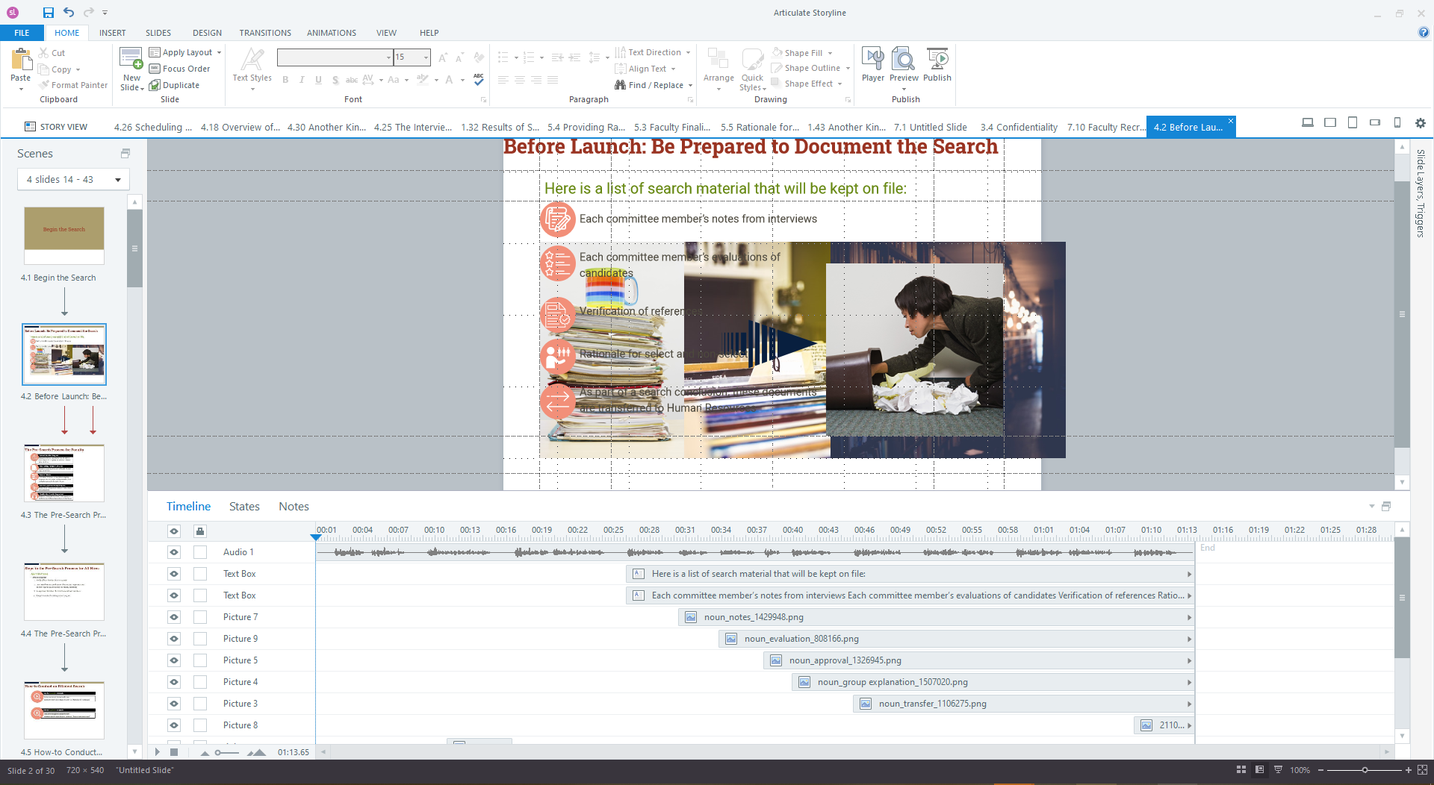Screen dimensions: 1434x785
Task: Toggle visibility of Picture 9
Action: [x=174, y=639]
